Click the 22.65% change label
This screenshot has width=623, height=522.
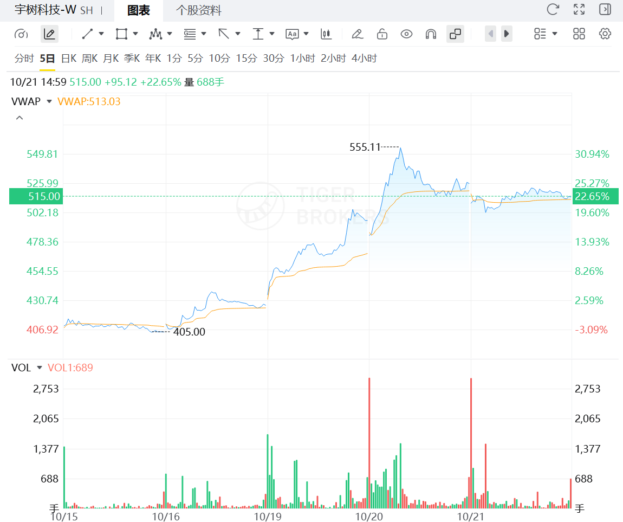point(595,196)
